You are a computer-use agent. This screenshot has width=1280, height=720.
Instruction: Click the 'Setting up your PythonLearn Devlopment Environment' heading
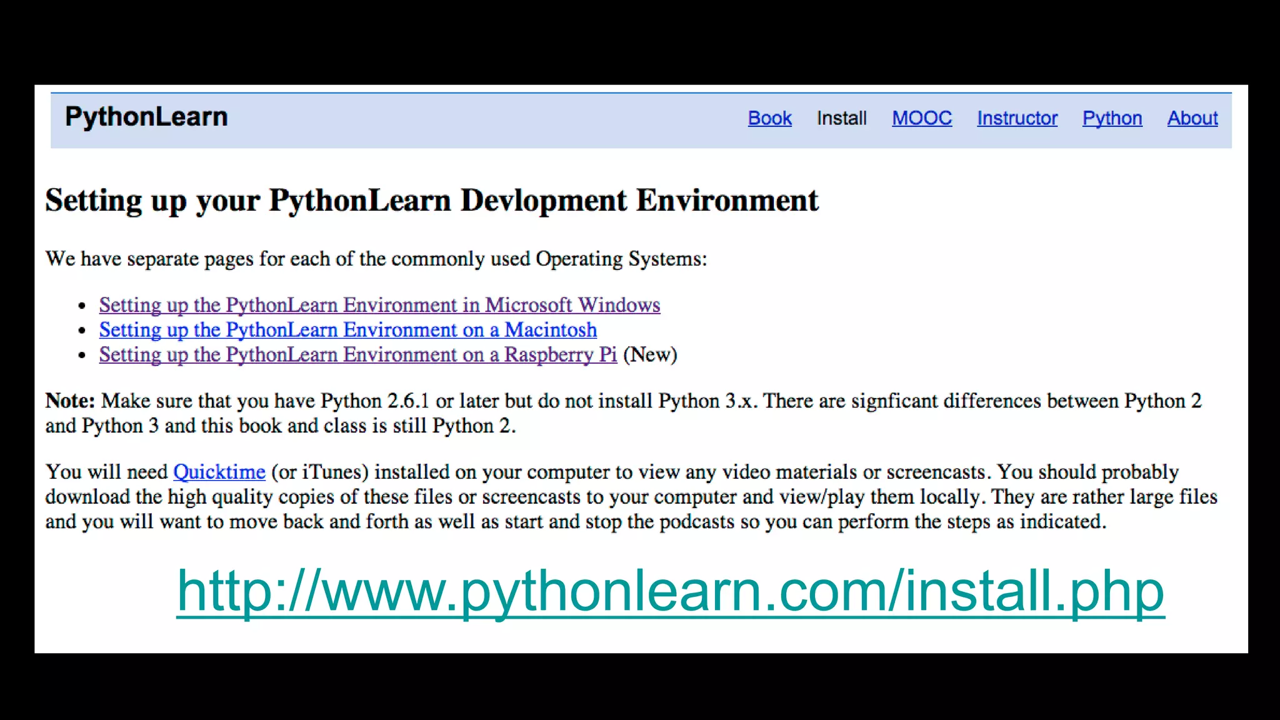[x=431, y=201]
